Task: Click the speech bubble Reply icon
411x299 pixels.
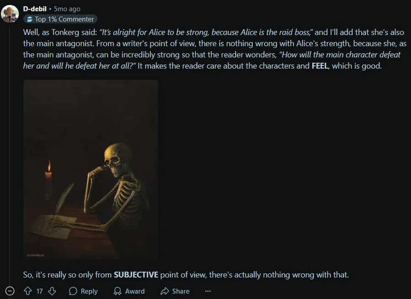Action: click(73, 291)
